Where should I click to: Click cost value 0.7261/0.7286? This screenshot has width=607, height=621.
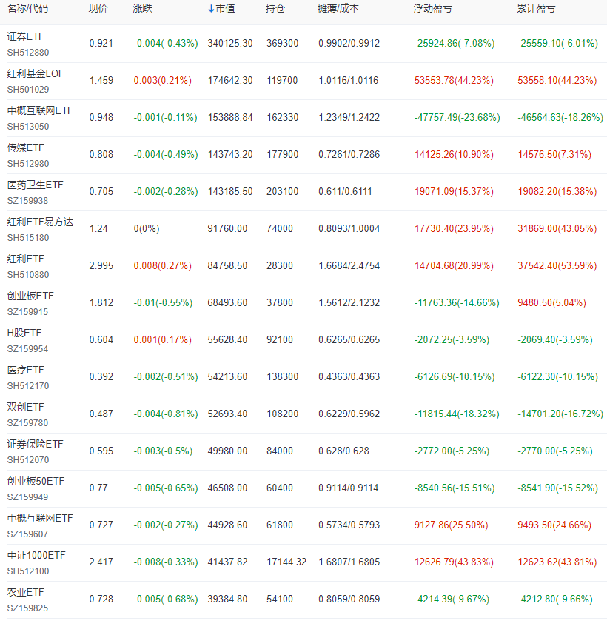(x=349, y=154)
